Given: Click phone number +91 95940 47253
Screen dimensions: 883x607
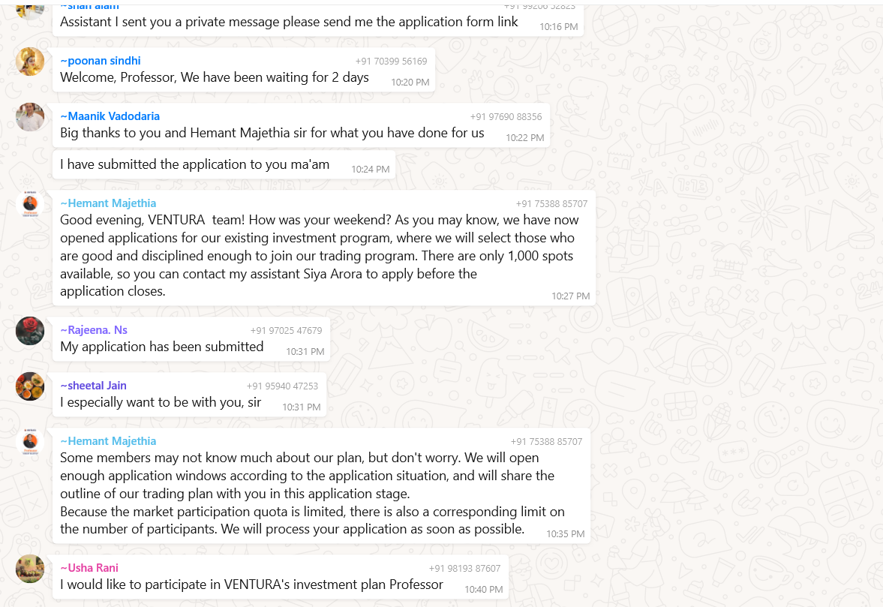Looking at the screenshot, I should (282, 386).
